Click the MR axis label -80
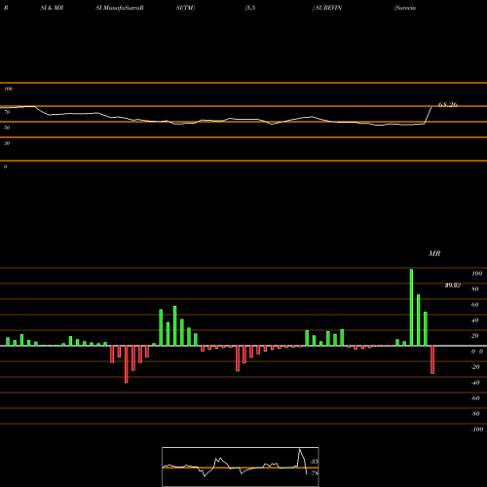 (x=475, y=414)
